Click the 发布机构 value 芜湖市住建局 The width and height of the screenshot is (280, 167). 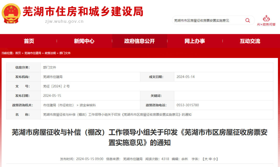click(x=53, y=77)
